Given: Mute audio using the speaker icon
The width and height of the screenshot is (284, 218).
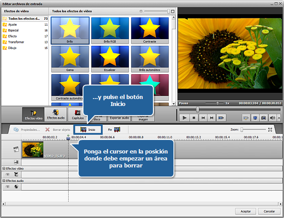Looking at the screenshot, I should [272, 118].
